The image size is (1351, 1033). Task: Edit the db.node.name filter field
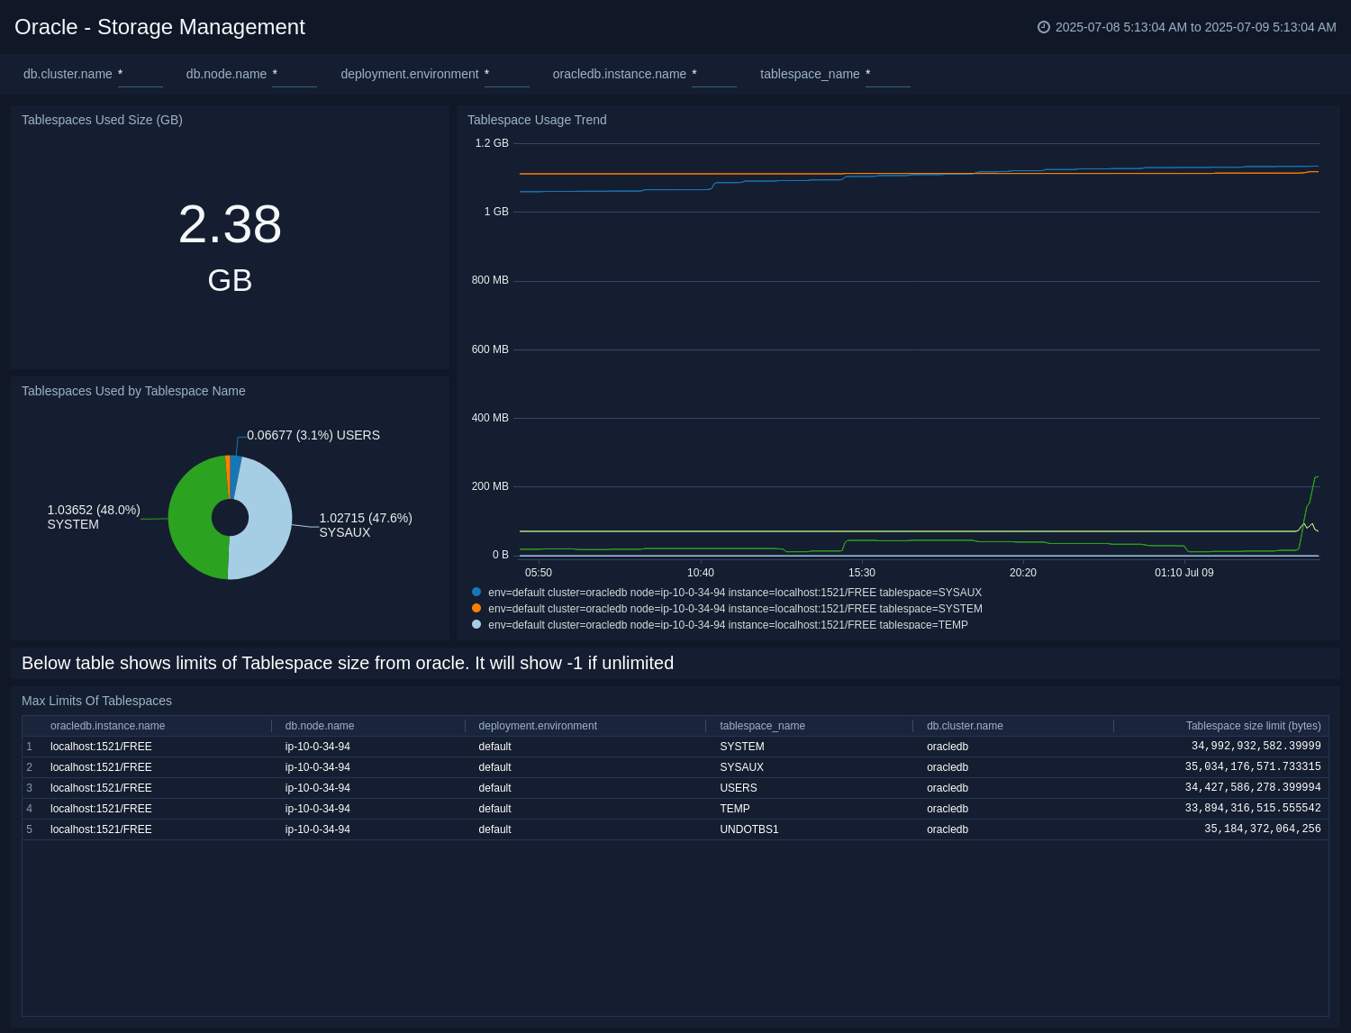tap(295, 75)
